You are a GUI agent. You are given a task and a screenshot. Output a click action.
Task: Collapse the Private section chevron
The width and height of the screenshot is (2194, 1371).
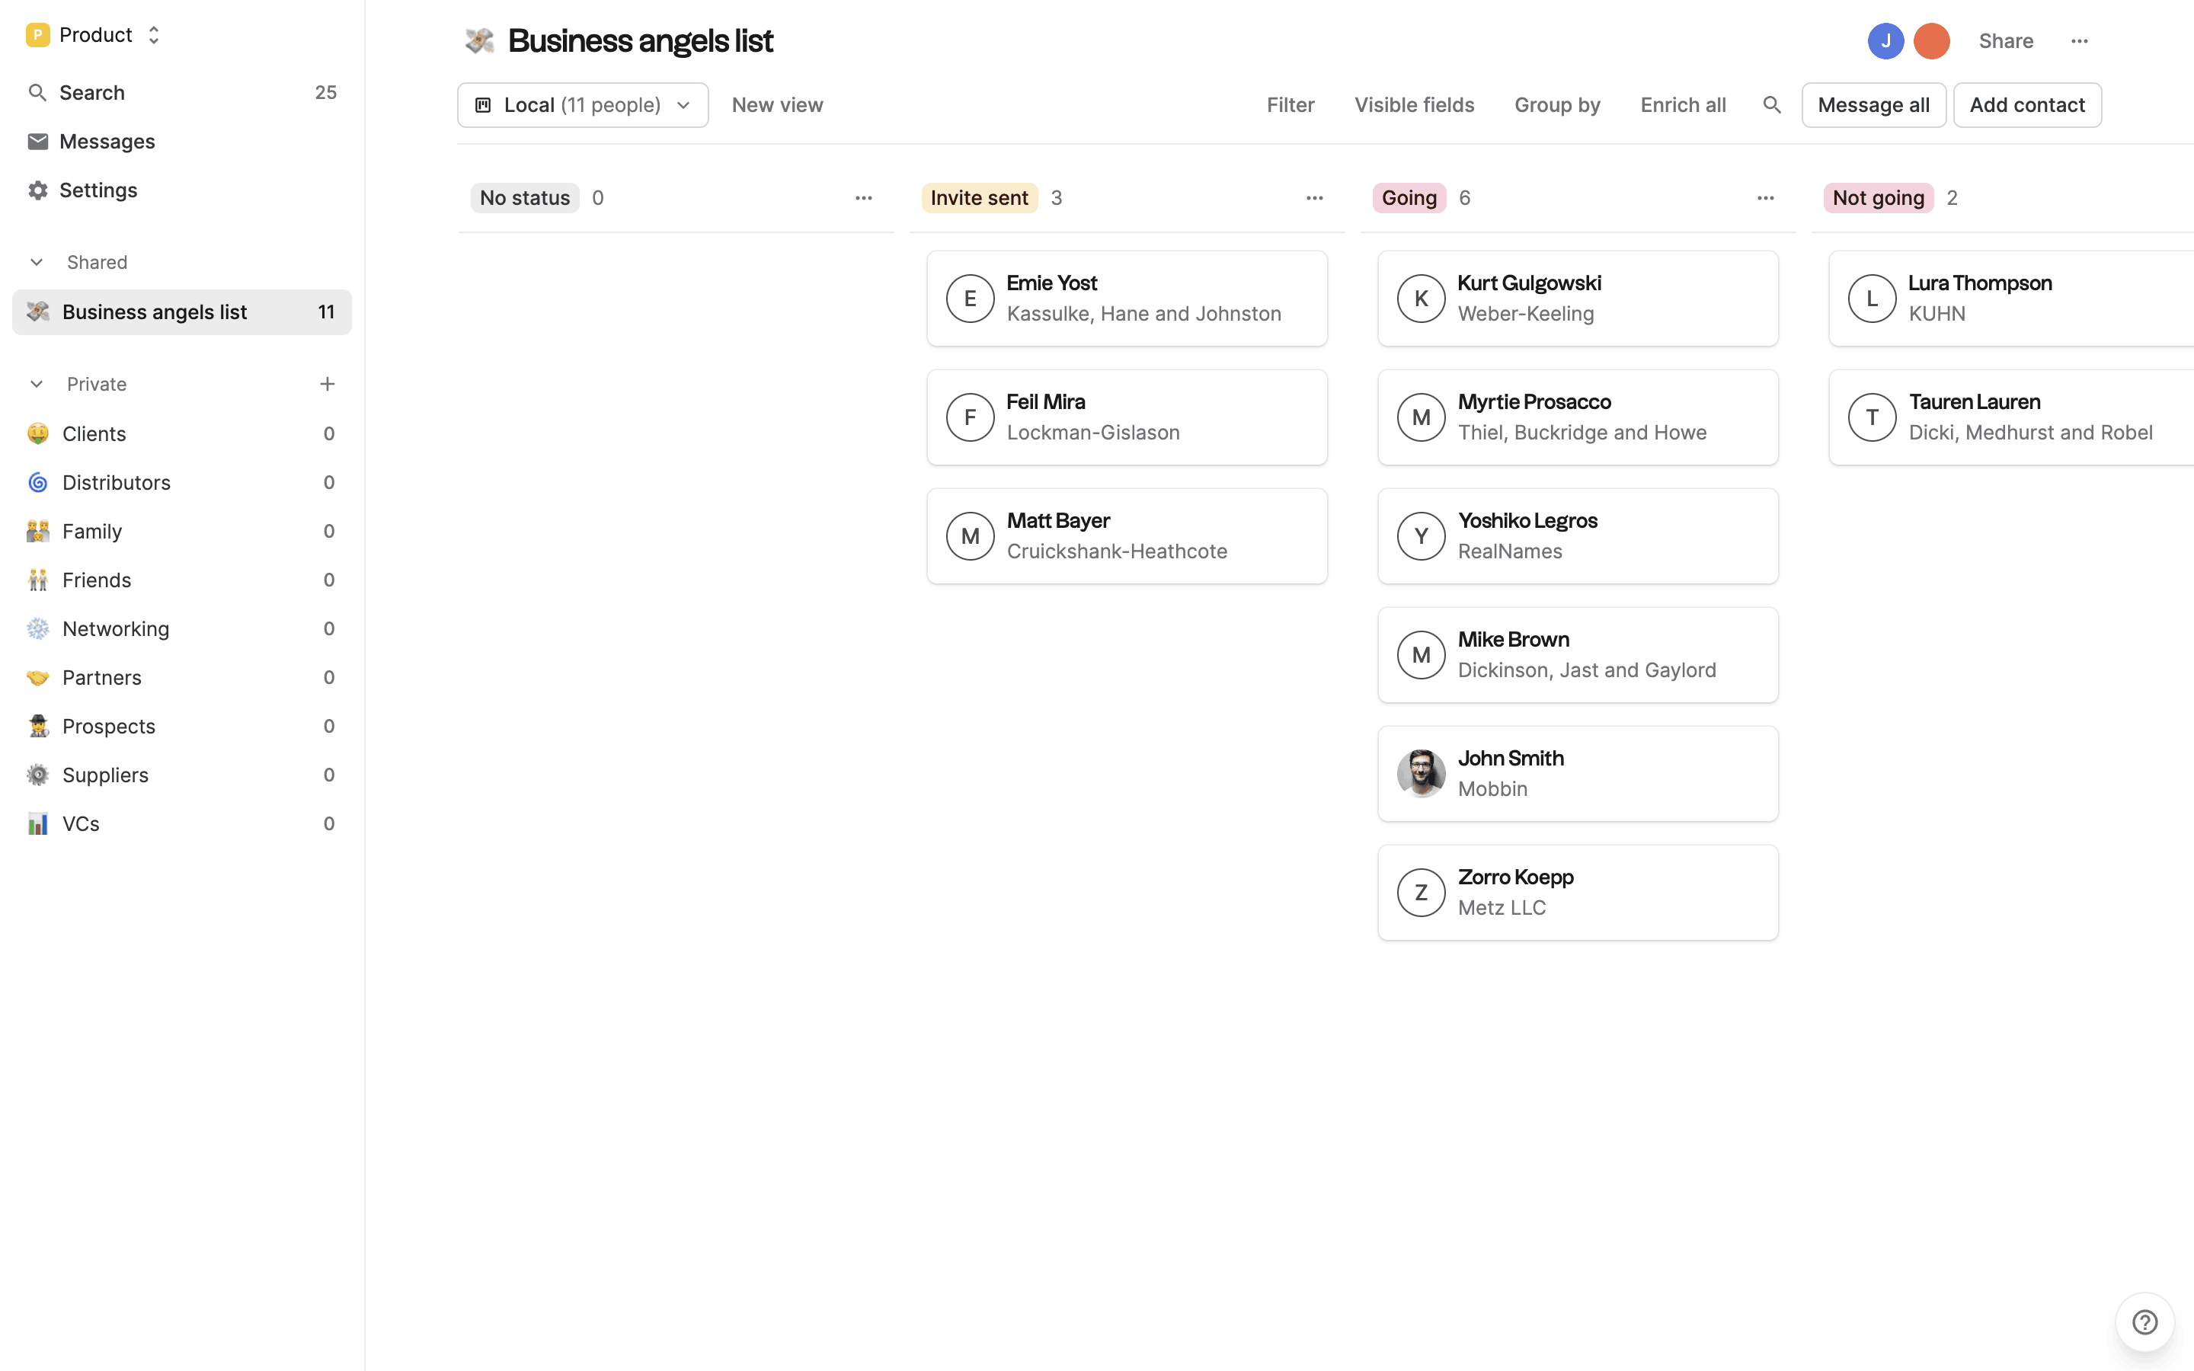37,385
